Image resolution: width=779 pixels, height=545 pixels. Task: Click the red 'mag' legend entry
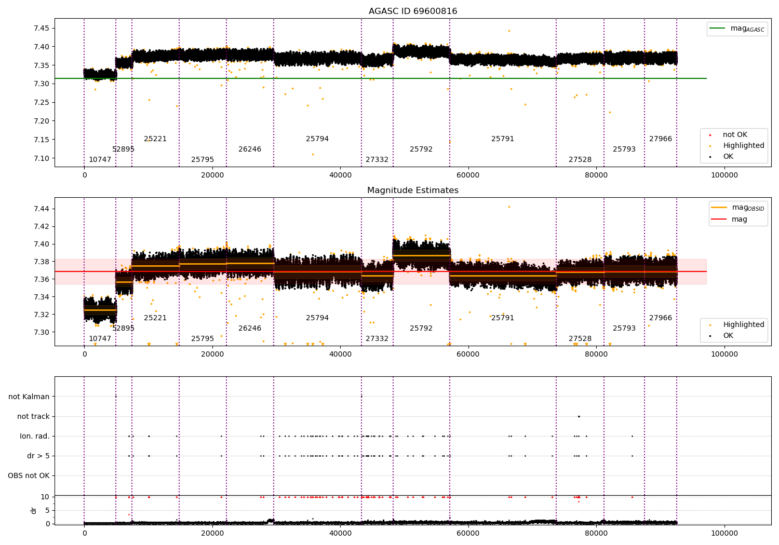[730, 220]
